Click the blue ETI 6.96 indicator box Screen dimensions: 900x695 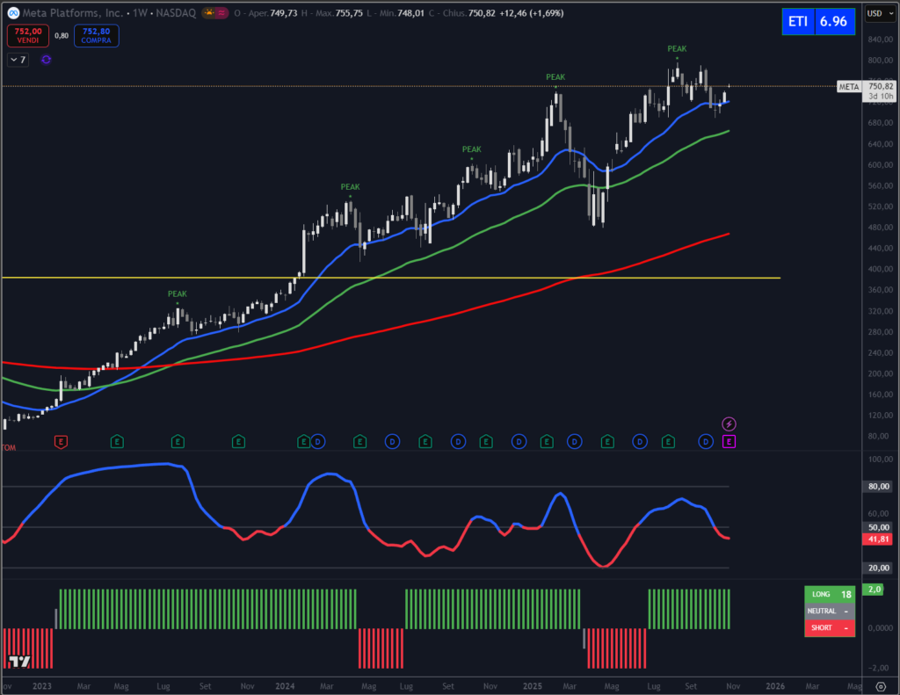coord(817,22)
